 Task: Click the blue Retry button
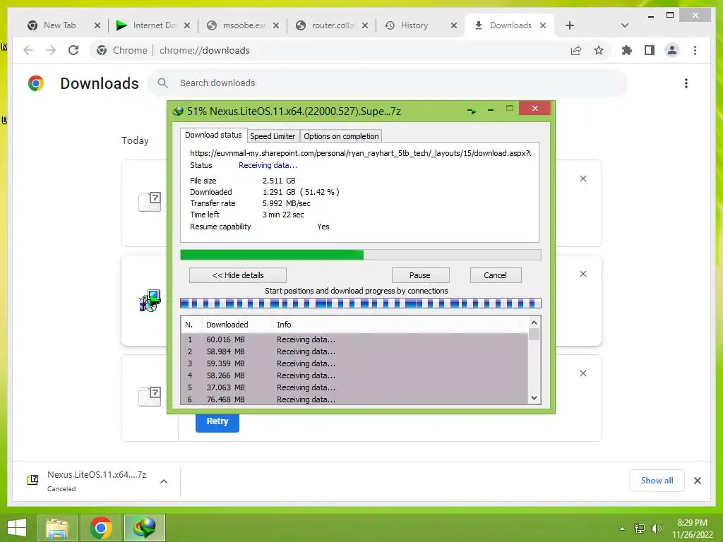217,421
